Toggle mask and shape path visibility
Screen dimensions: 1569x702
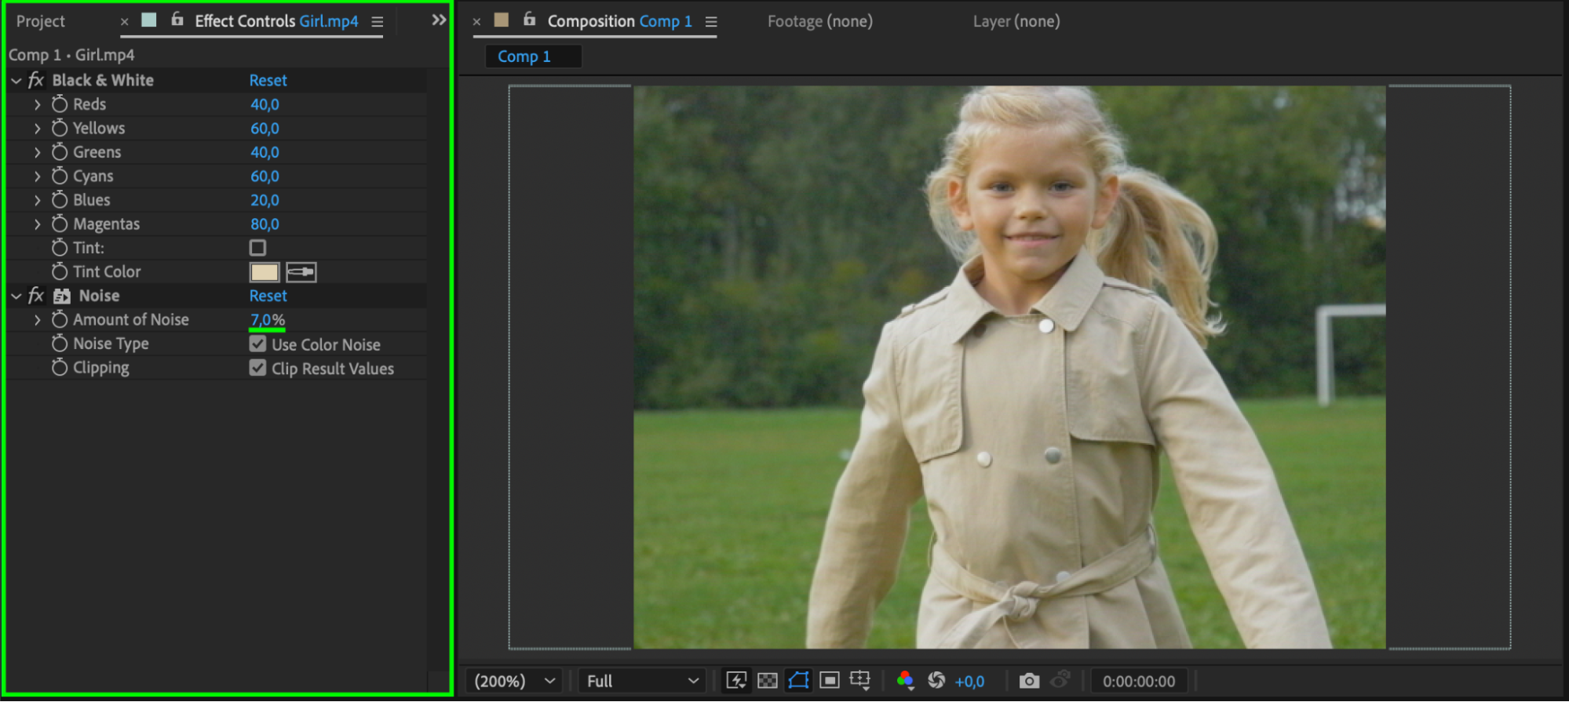pyautogui.click(x=798, y=681)
